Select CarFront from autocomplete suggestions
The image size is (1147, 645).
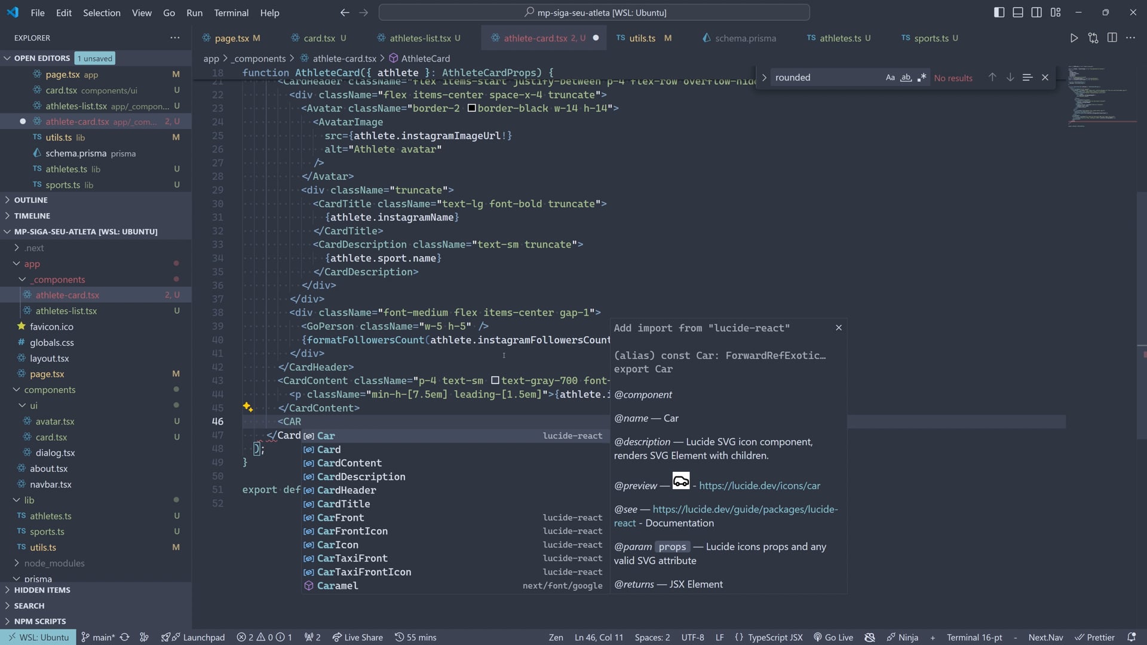[341, 517]
